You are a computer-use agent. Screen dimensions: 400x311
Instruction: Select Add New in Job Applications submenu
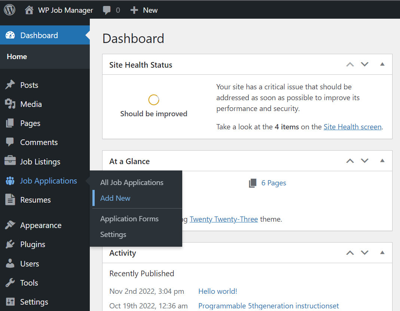115,198
